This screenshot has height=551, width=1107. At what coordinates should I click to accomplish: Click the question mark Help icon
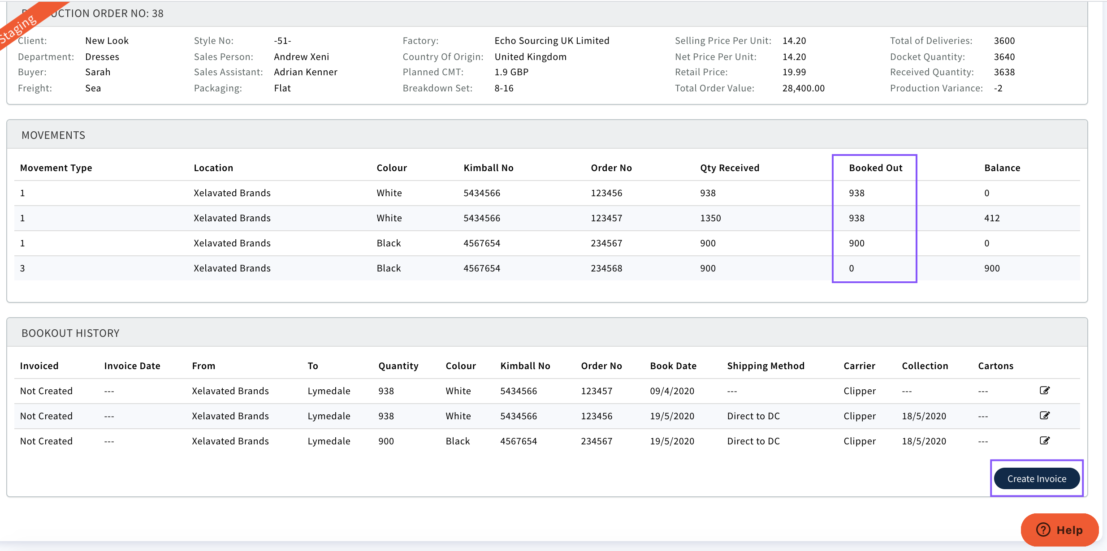pos(1043,529)
